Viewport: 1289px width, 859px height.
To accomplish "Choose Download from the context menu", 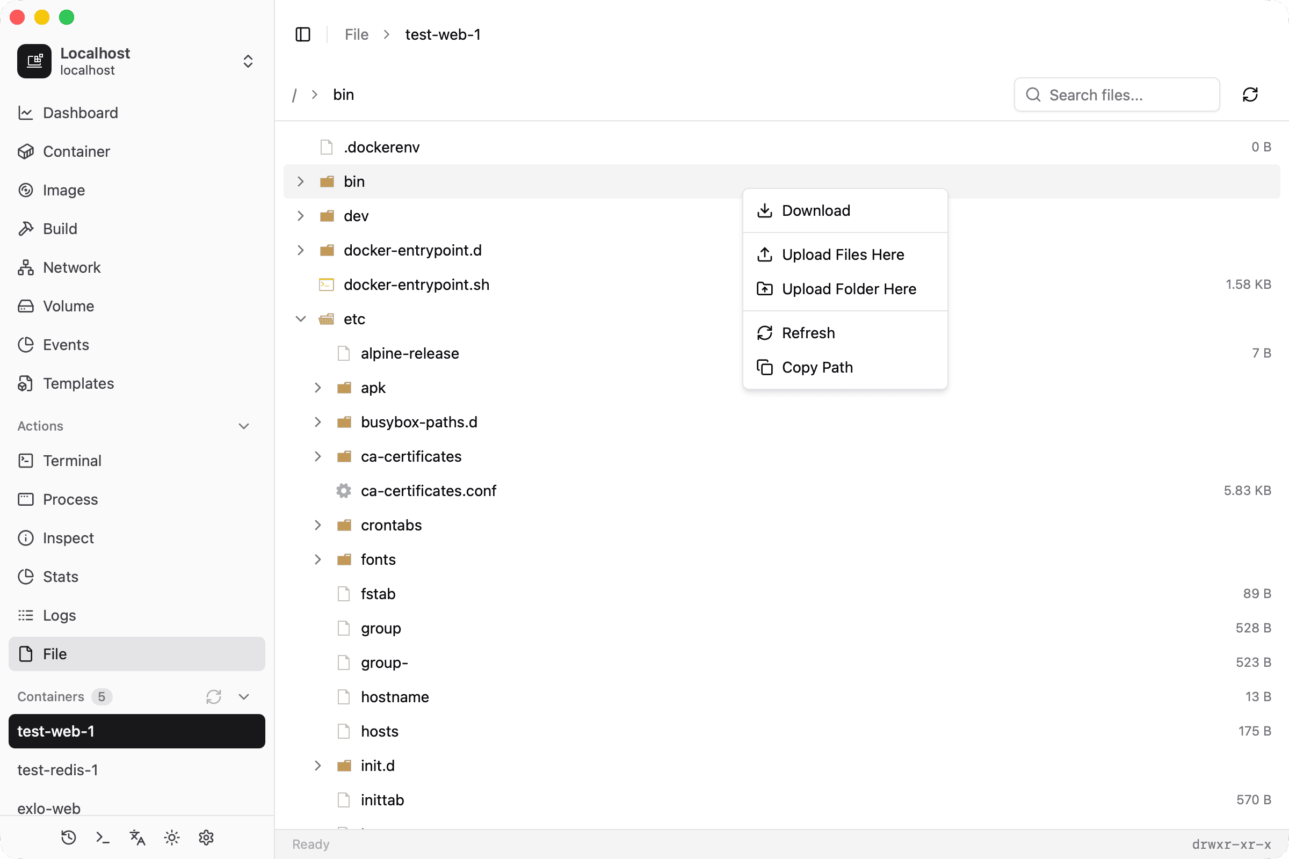I will click(816, 210).
